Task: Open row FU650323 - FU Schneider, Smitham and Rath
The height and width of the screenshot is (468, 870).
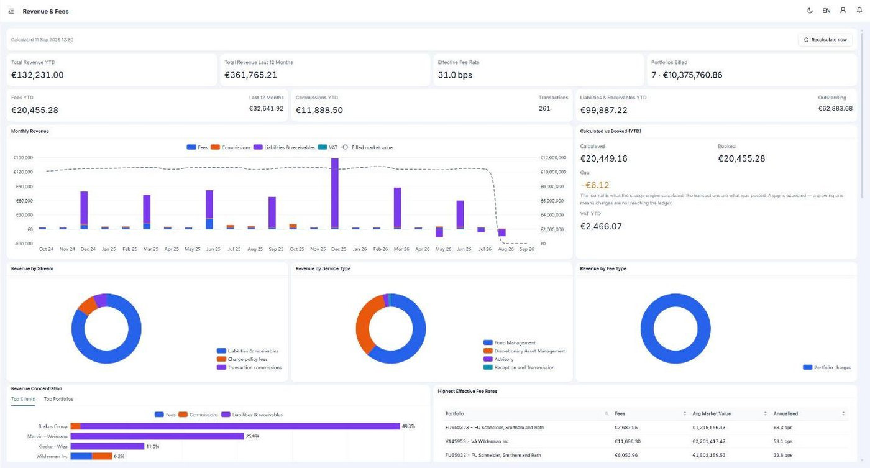Action: point(643,428)
